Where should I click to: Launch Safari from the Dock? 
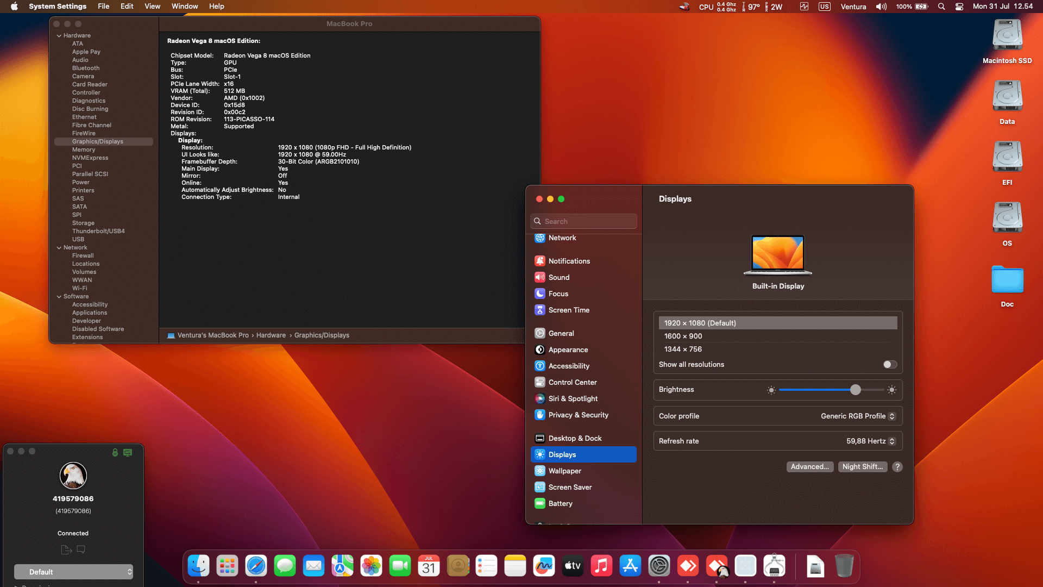(x=256, y=566)
